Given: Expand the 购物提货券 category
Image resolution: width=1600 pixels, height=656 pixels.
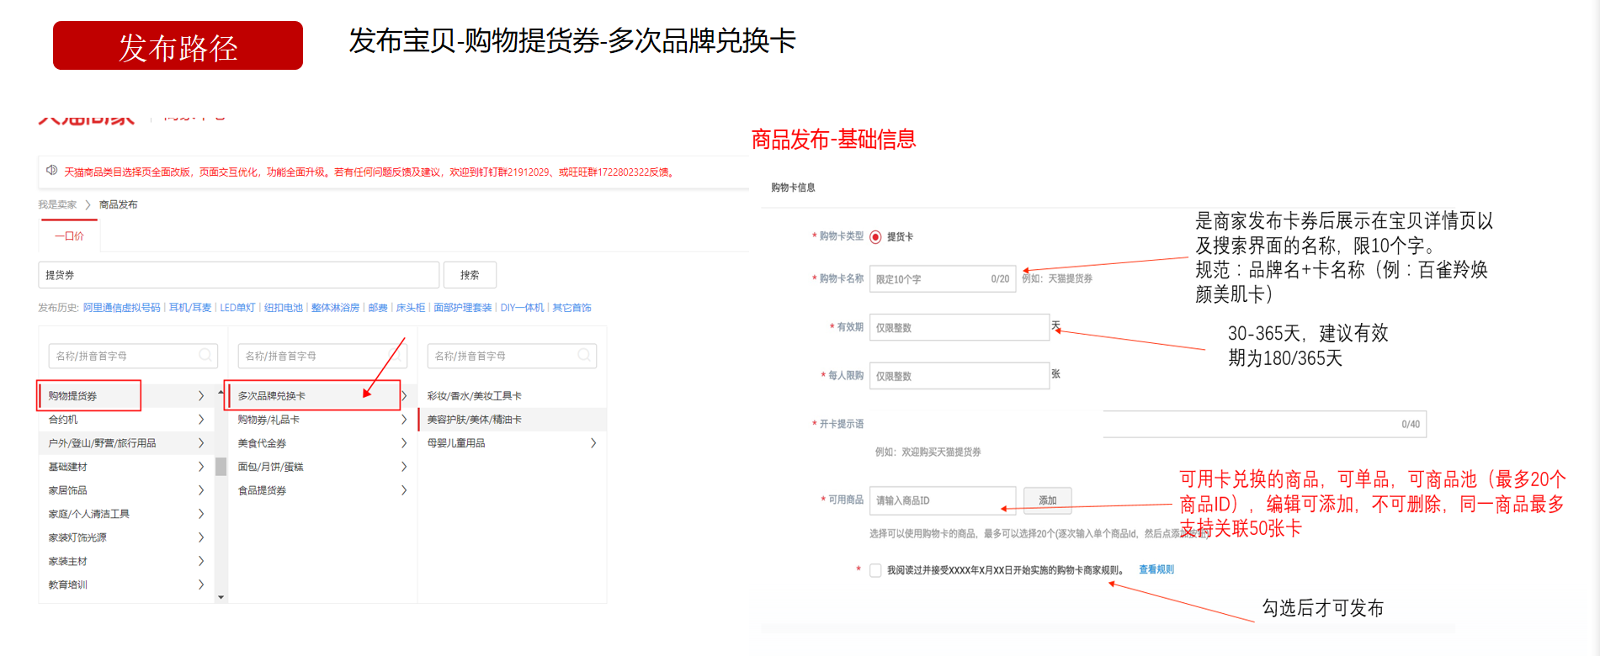Looking at the screenshot, I should pyautogui.click(x=88, y=396).
